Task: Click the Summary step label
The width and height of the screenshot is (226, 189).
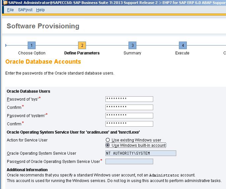Action: [x=132, y=53]
